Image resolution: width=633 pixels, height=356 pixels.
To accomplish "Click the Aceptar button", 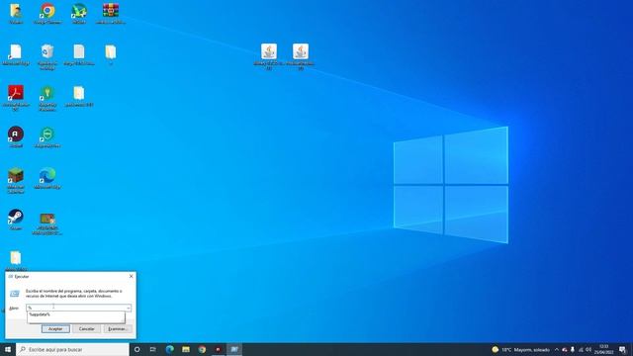I will pyautogui.click(x=55, y=329).
